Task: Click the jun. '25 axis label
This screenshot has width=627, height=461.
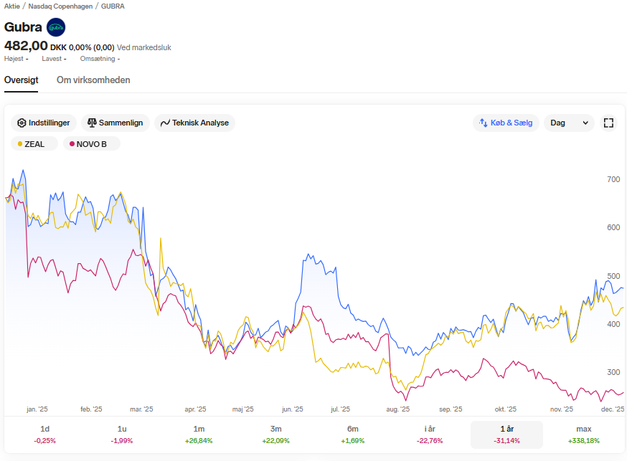Action: tap(292, 409)
